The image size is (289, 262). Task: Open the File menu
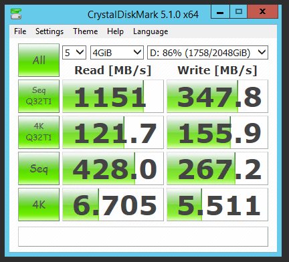(20, 31)
